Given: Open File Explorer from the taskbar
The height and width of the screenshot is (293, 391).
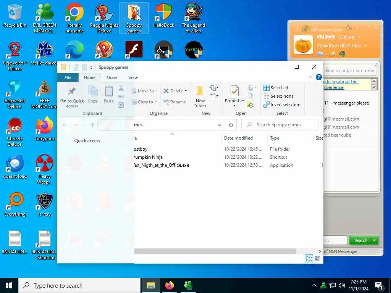Looking at the screenshot, I should click(150, 285).
